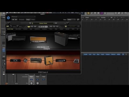Go to previous plugin setting arrow

click(13, 20)
